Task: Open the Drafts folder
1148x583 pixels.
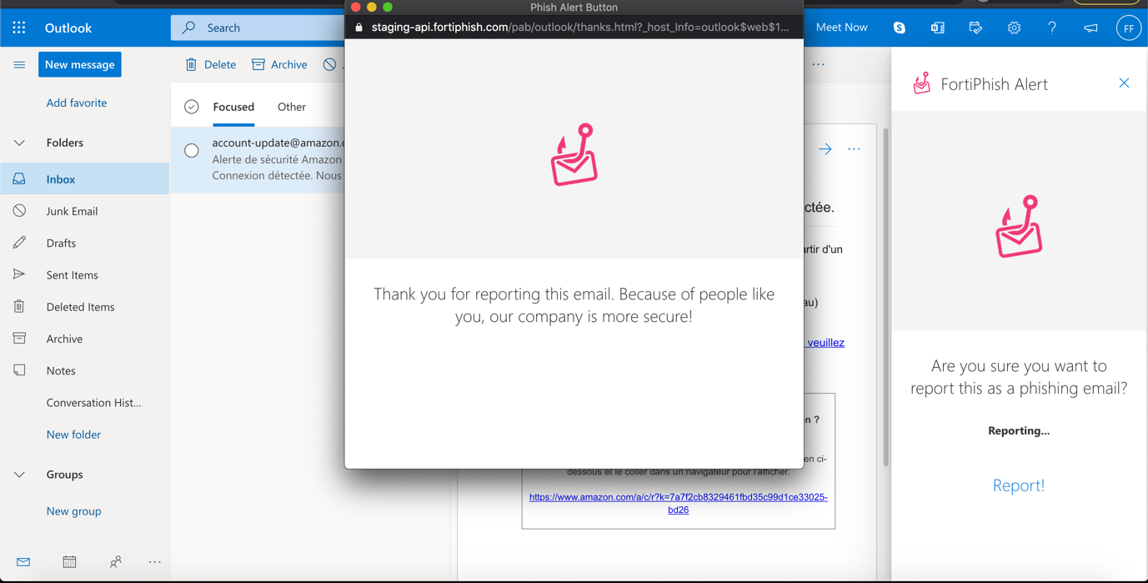Action: click(85, 243)
